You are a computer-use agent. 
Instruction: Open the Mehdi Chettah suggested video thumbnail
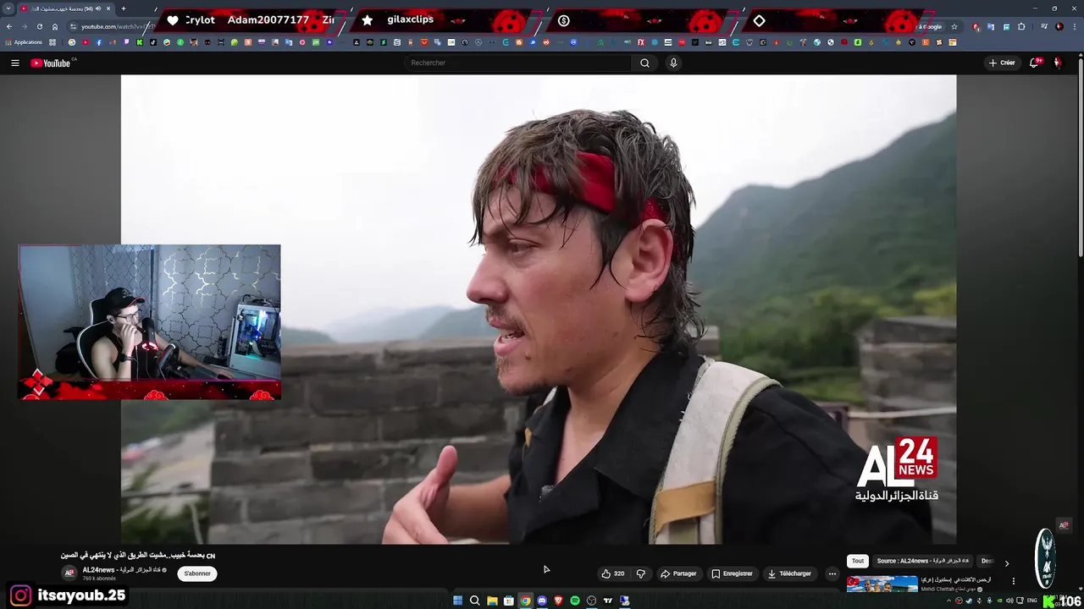pos(882,584)
